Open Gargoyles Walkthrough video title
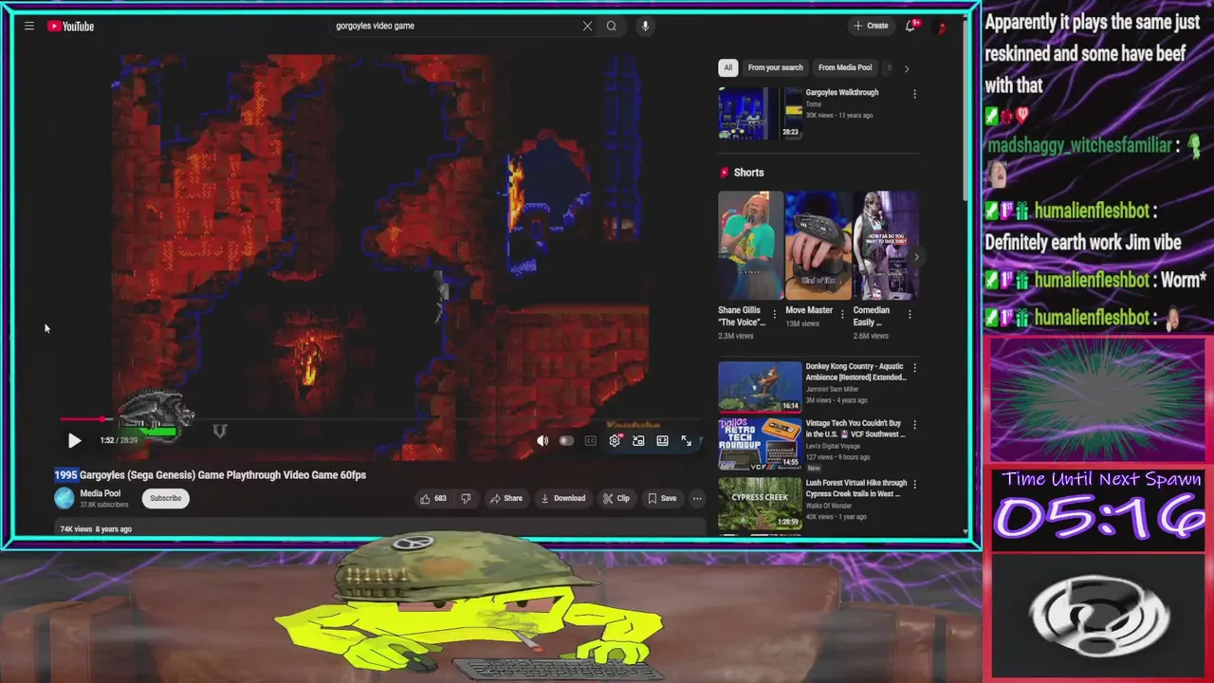The width and height of the screenshot is (1214, 683). (841, 92)
